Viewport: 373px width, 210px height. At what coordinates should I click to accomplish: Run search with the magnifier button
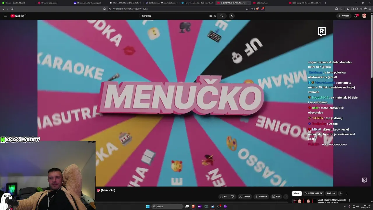click(222, 16)
